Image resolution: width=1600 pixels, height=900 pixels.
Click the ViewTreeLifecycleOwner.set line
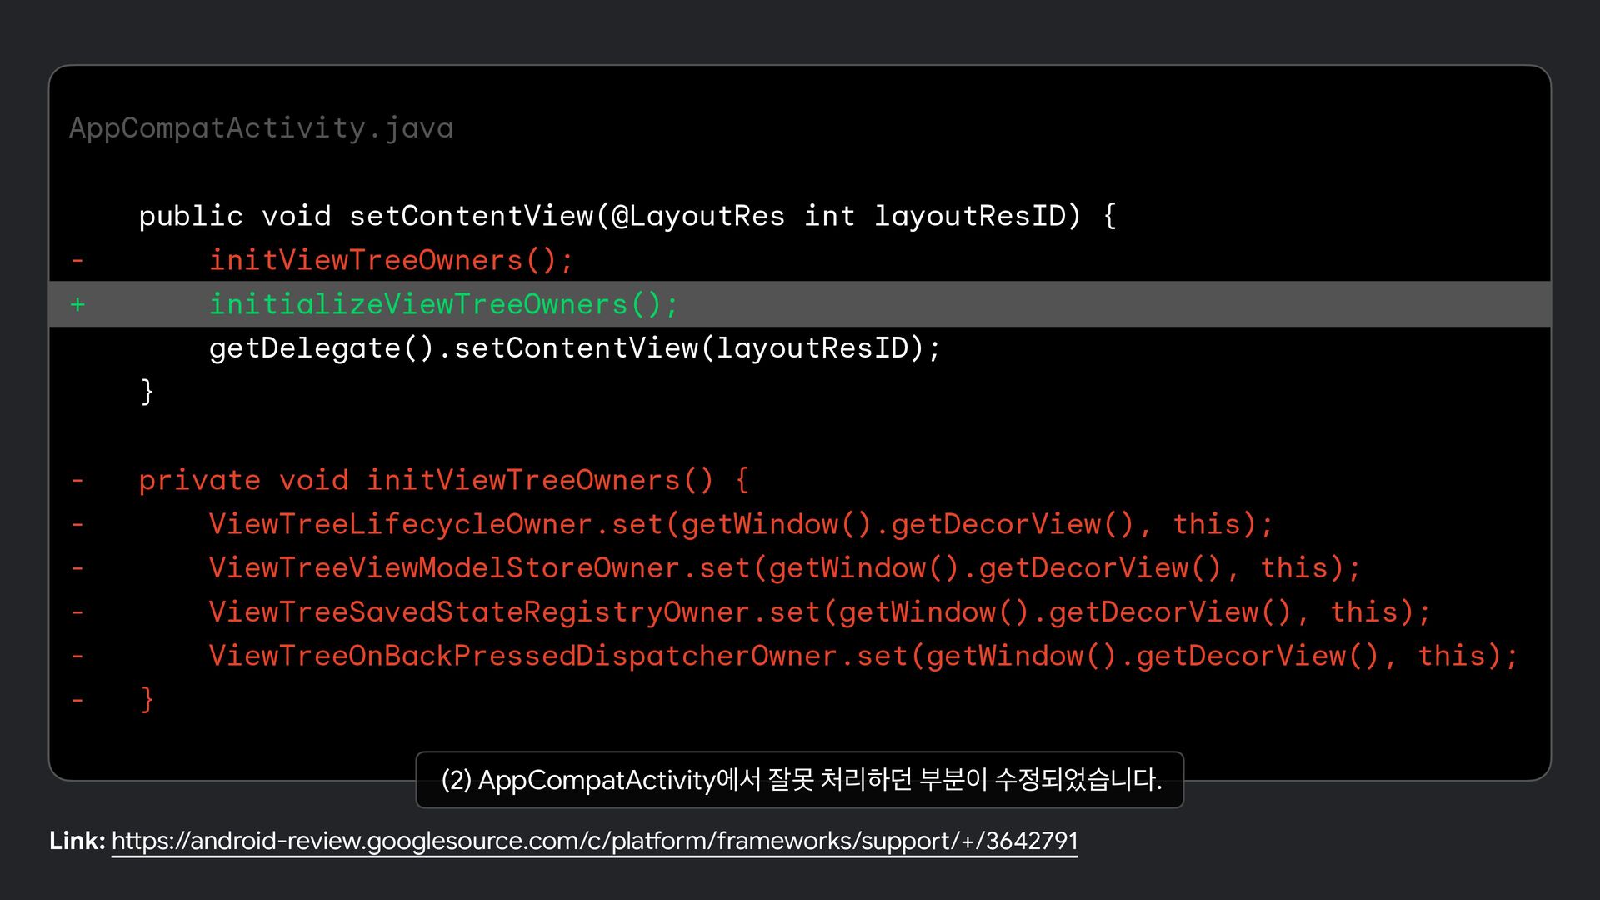pyautogui.click(x=740, y=524)
